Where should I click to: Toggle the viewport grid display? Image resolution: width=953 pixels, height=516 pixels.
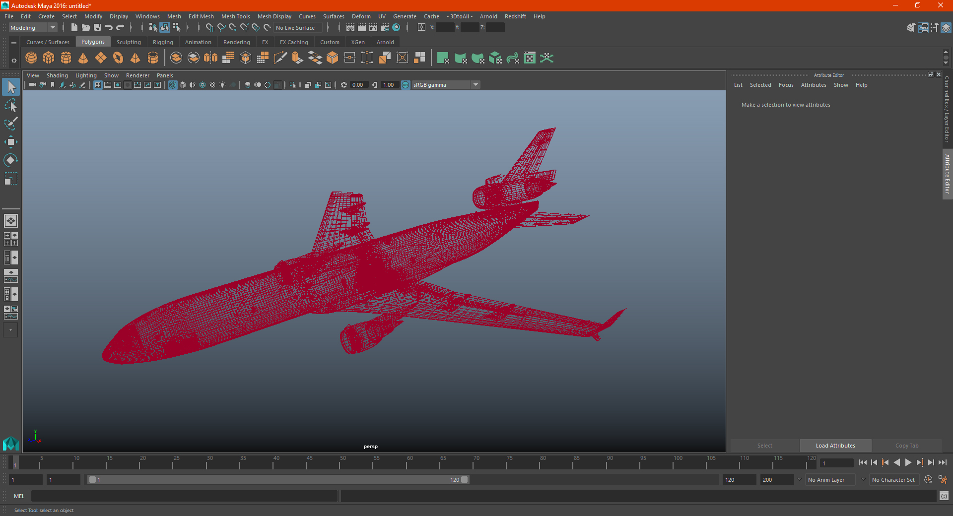(98, 85)
